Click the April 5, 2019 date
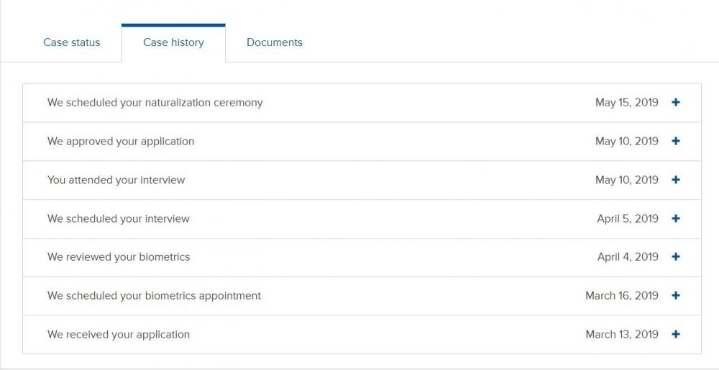719x370 pixels. click(627, 219)
